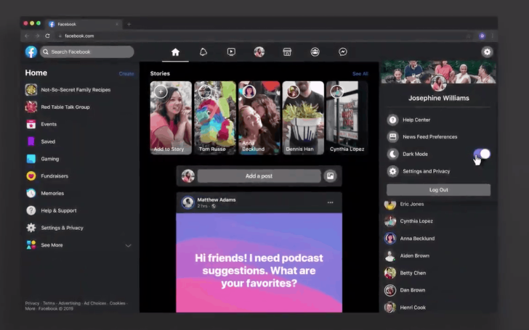Open Settings and Privacy in dropdown menu
This screenshot has width=529, height=330.
426,171
